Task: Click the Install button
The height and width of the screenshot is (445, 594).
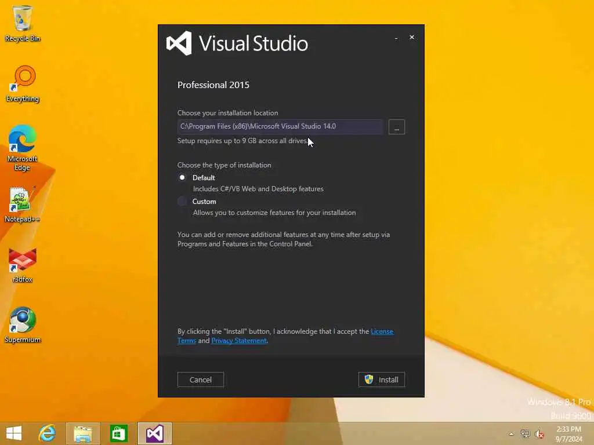Action: pos(382,380)
